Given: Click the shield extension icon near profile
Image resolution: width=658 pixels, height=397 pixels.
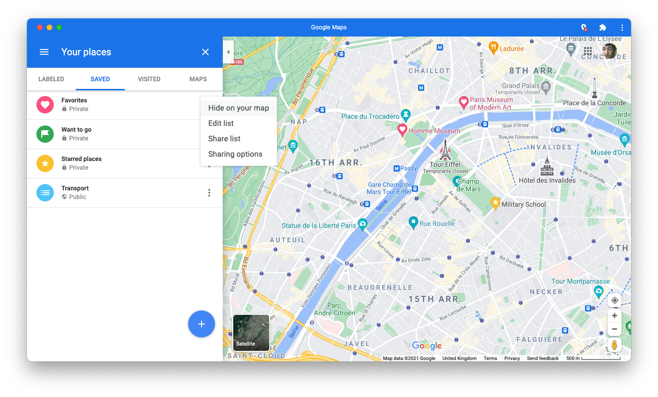Looking at the screenshot, I should click(x=584, y=27).
